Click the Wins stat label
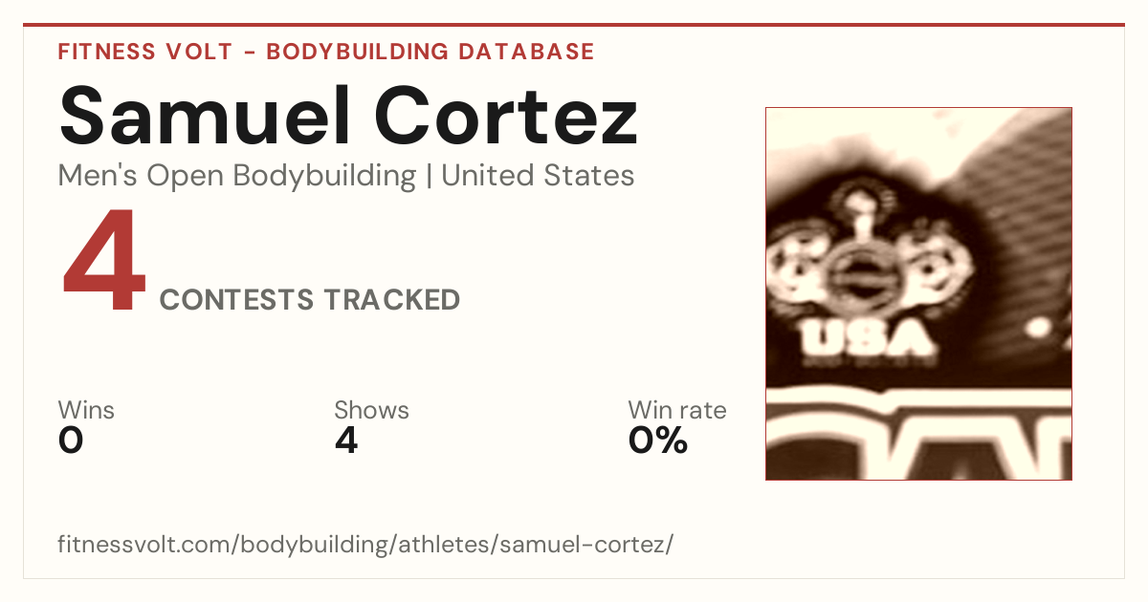Screen dimensions: 1148x602 [86, 410]
